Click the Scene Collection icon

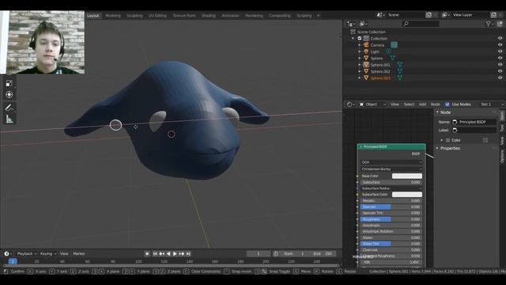353,32
